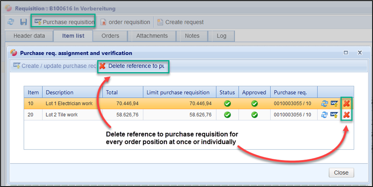This screenshot has width=373, height=187.
Task: Click SAP icon in Lot 1 Electrician row
Action: pyautogui.click(x=334, y=104)
